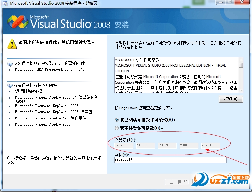
Task: Click the fifth product key field VDY8T
Action: point(211,145)
